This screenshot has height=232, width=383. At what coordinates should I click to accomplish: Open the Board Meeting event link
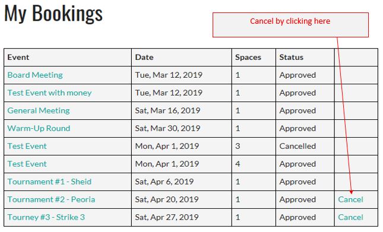pyautogui.click(x=35, y=75)
